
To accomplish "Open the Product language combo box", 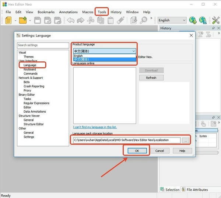I will coord(105,51).
